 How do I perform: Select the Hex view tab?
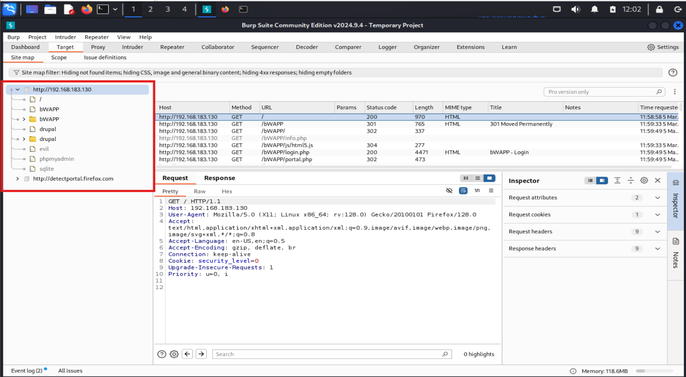227,191
